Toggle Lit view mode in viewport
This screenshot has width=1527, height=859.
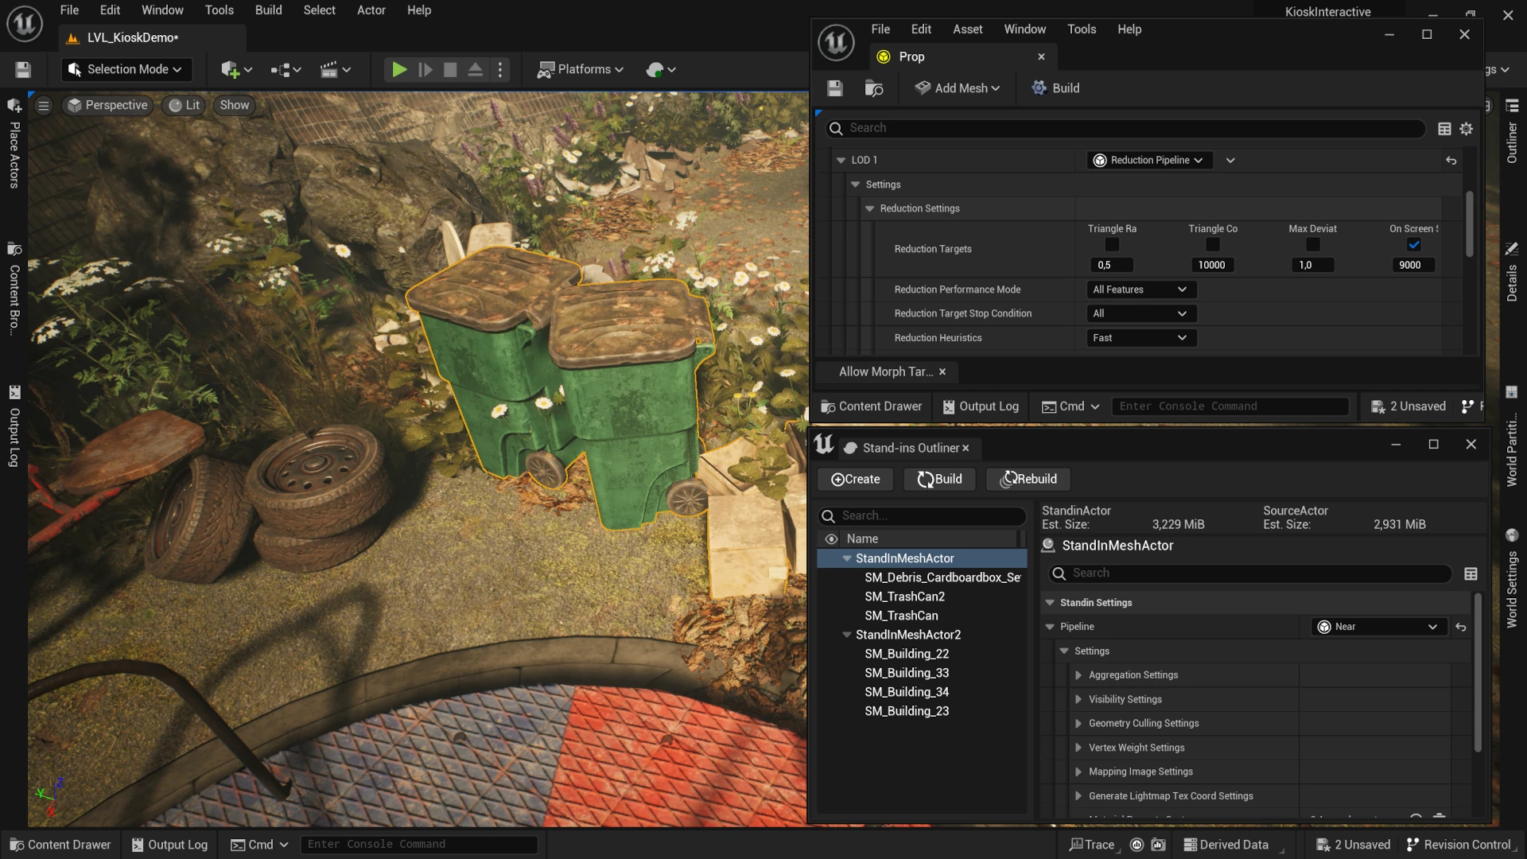[x=185, y=105]
